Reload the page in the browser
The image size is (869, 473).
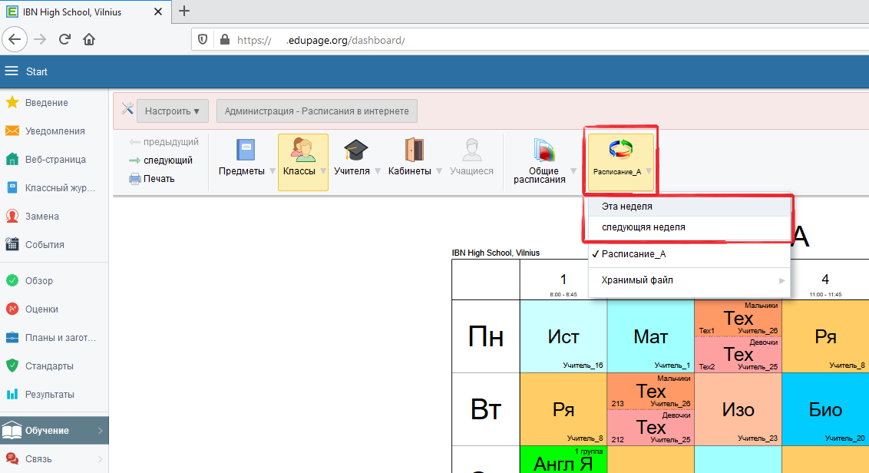click(x=64, y=39)
